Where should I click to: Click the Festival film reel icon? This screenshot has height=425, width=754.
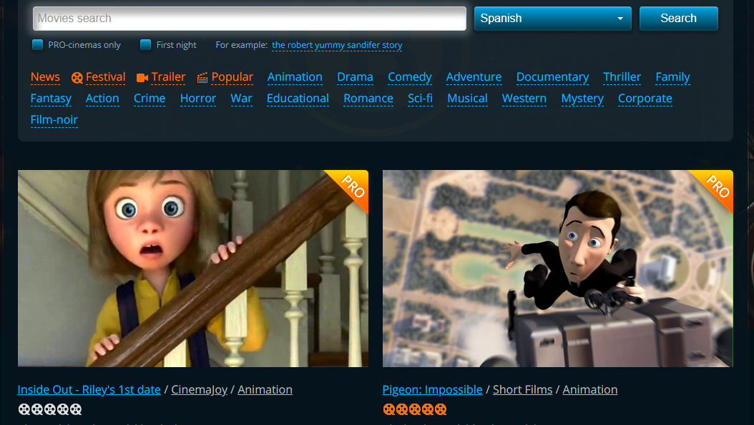click(77, 78)
